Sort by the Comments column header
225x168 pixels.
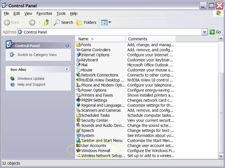(150, 39)
